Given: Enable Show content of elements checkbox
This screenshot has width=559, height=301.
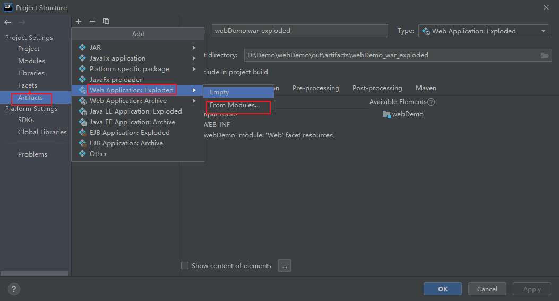Looking at the screenshot, I should [185, 265].
